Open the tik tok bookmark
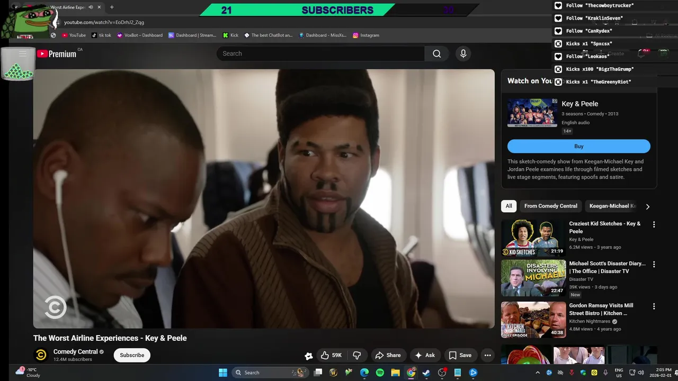Image resolution: width=678 pixels, height=381 pixels. [101, 35]
